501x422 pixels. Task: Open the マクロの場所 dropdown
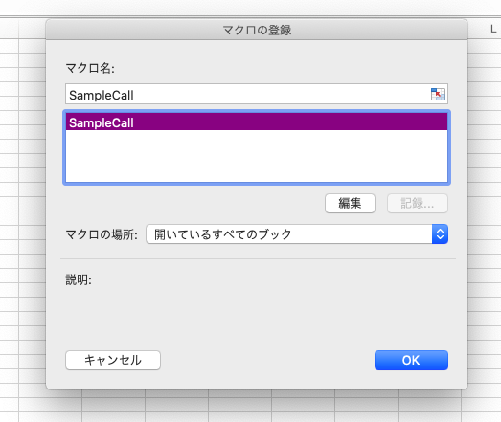(297, 234)
